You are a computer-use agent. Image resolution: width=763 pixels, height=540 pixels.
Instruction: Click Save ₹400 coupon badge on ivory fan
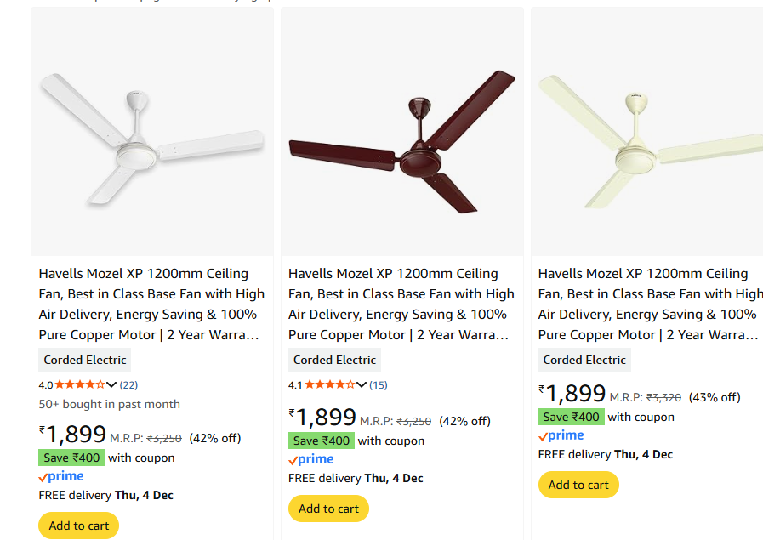(572, 417)
